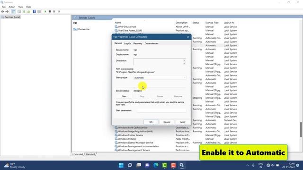Open taskbar Search
The image size is (303, 170).
(x=130, y=165)
